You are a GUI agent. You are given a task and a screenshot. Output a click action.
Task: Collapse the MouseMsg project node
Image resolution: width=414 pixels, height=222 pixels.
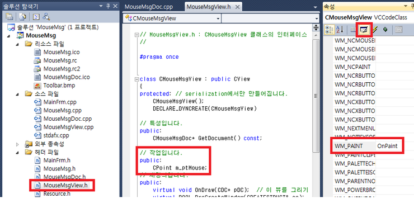pyautogui.click(x=8, y=36)
